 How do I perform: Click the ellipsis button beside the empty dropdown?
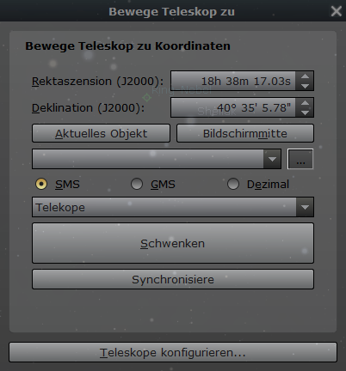(300, 159)
